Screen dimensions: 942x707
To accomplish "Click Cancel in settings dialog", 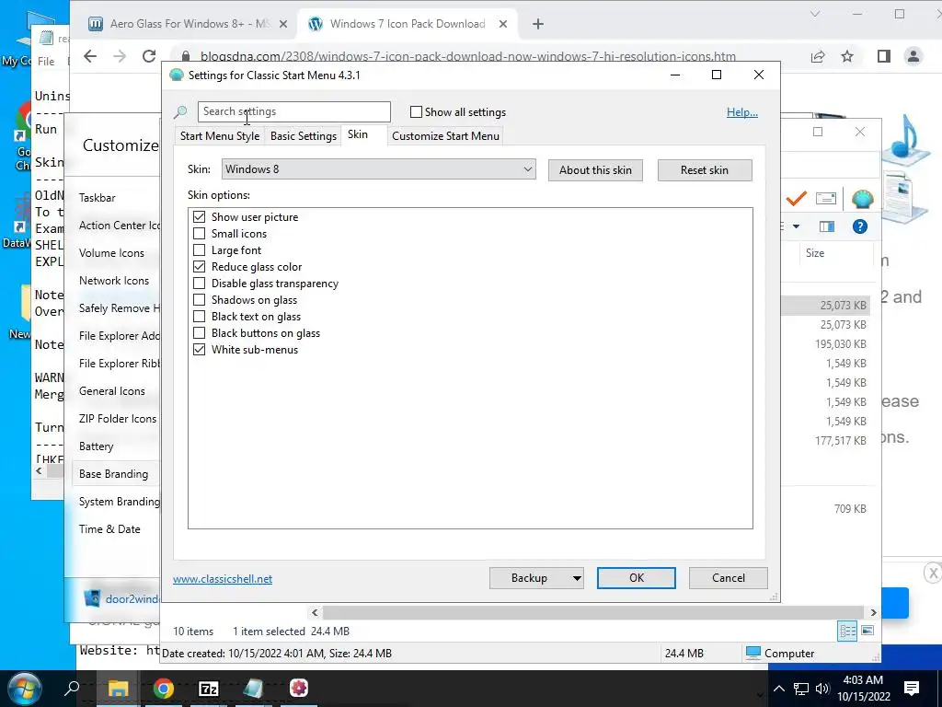I will tap(729, 578).
